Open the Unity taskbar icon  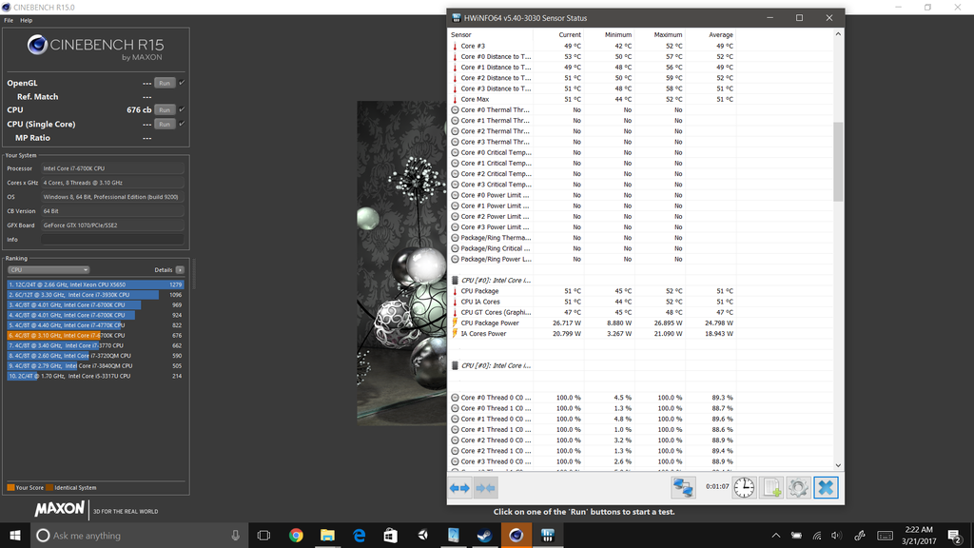(422, 535)
